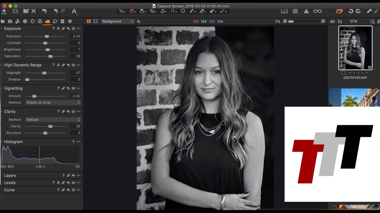The height and width of the screenshot is (213, 380).
Task: Rotate image left with counterclockwise icon
Action: tap(351, 11)
